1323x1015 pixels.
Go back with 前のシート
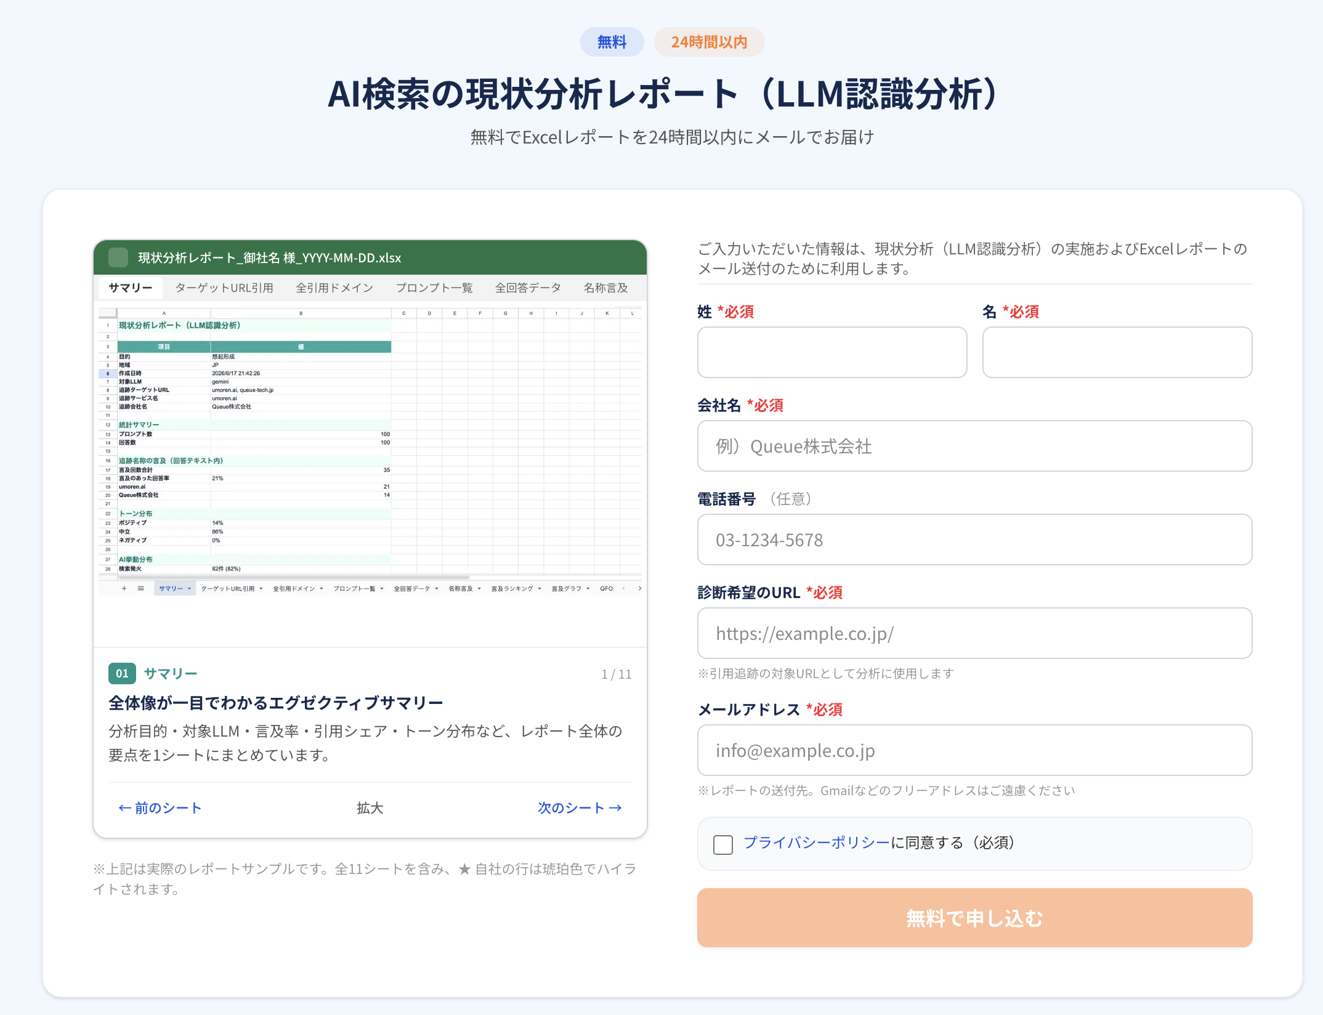click(x=160, y=807)
